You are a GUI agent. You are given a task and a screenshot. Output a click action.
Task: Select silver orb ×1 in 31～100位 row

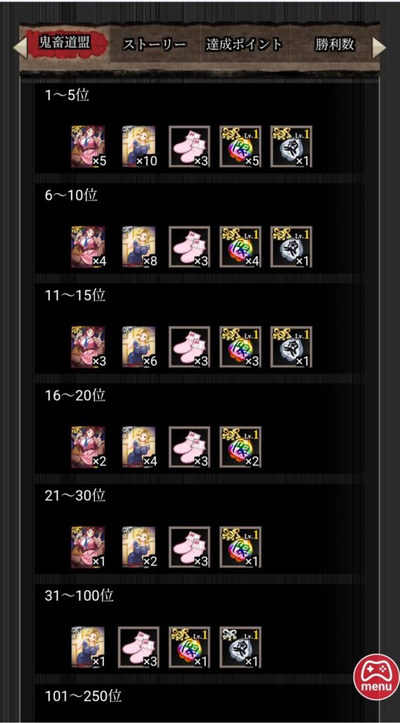[240, 647]
